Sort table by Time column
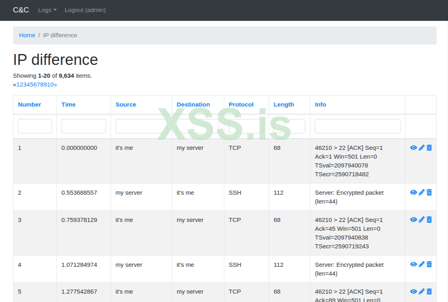The width and height of the screenshot is (448, 302). (69, 105)
